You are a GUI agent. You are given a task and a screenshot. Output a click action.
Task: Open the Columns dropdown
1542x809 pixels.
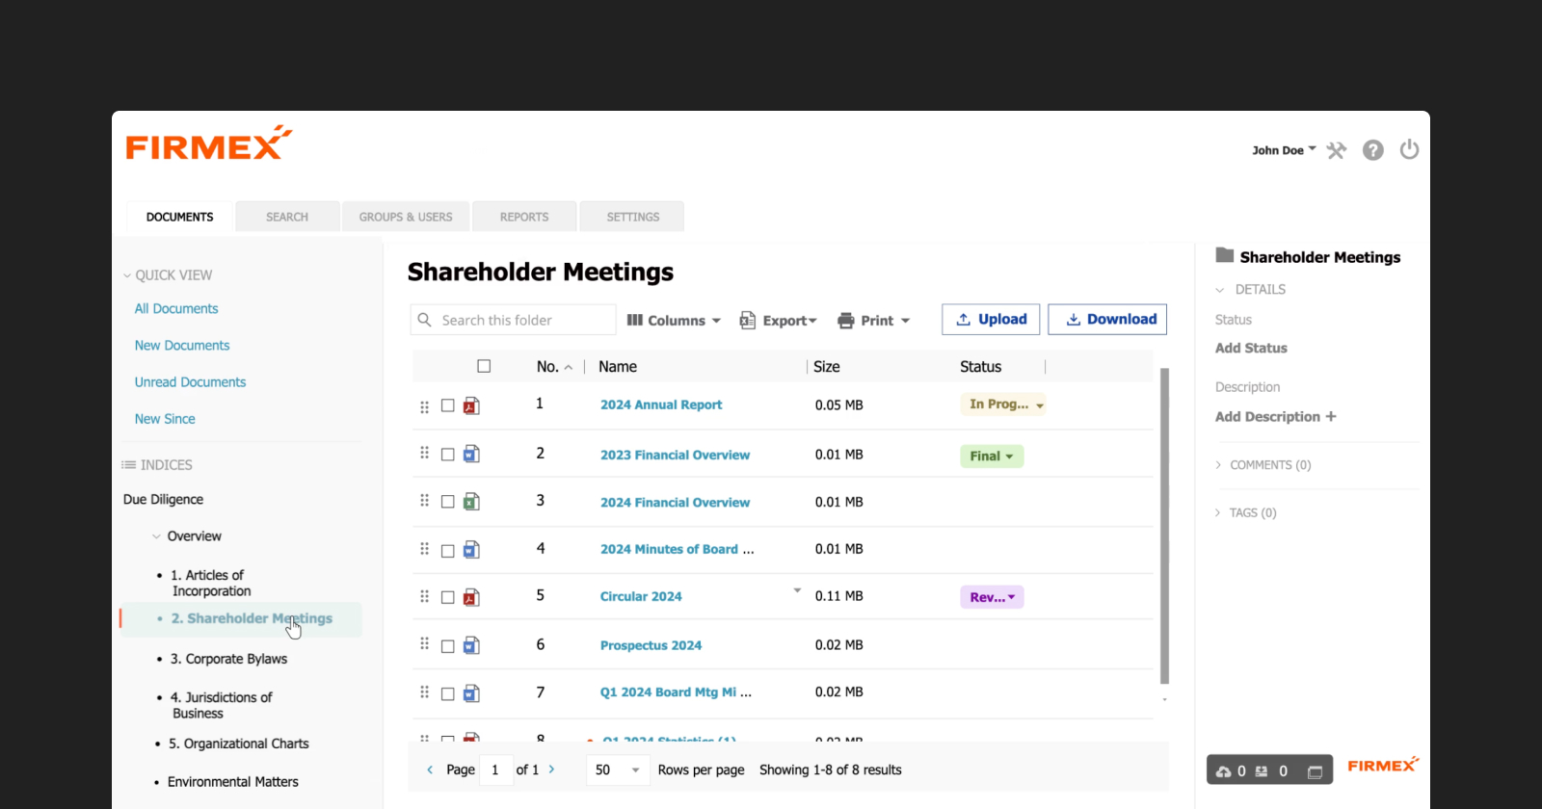(x=674, y=321)
